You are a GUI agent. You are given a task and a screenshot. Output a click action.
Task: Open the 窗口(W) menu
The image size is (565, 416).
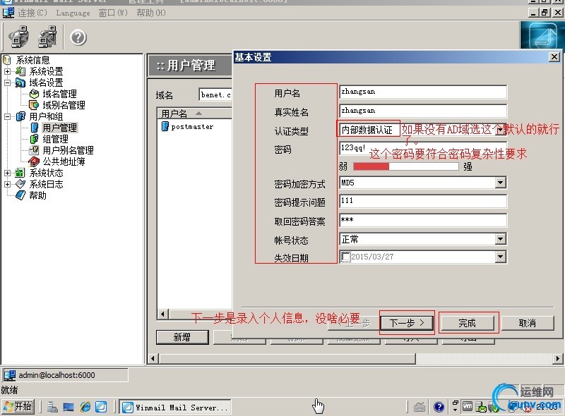point(113,13)
